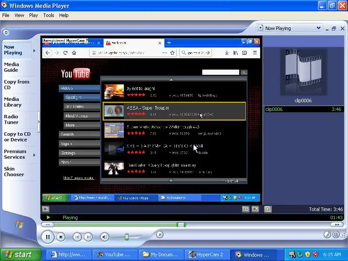The width and height of the screenshot is (348, 261).
Task: Restore the Now Playing pane with small button
Action: [x=334, y=28]
